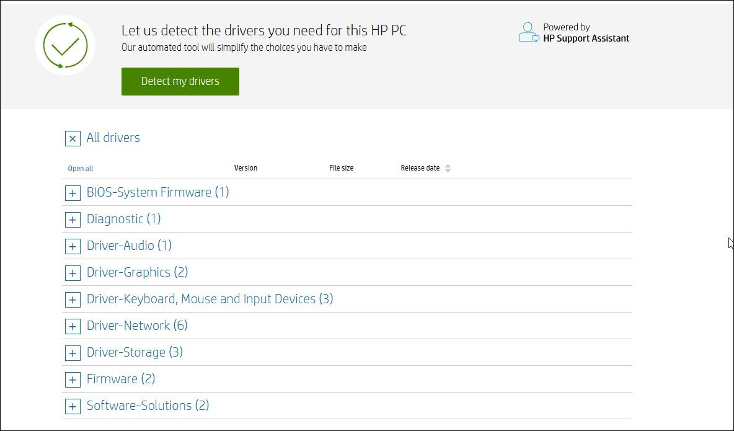Expand the Driver-Graphics plus box

(73, 273)
